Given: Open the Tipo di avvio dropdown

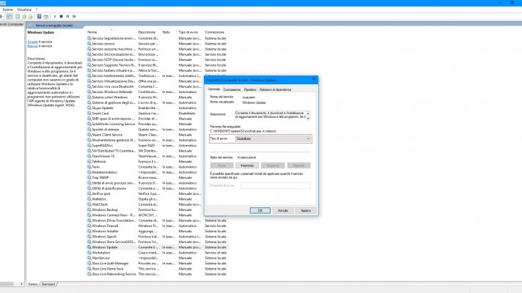Looking at the screenshot, I should (x=274, y=138).
